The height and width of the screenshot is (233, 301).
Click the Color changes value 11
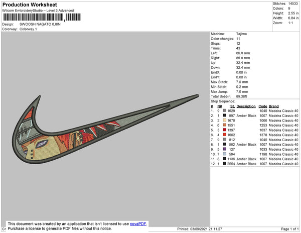tap(238, 39)
